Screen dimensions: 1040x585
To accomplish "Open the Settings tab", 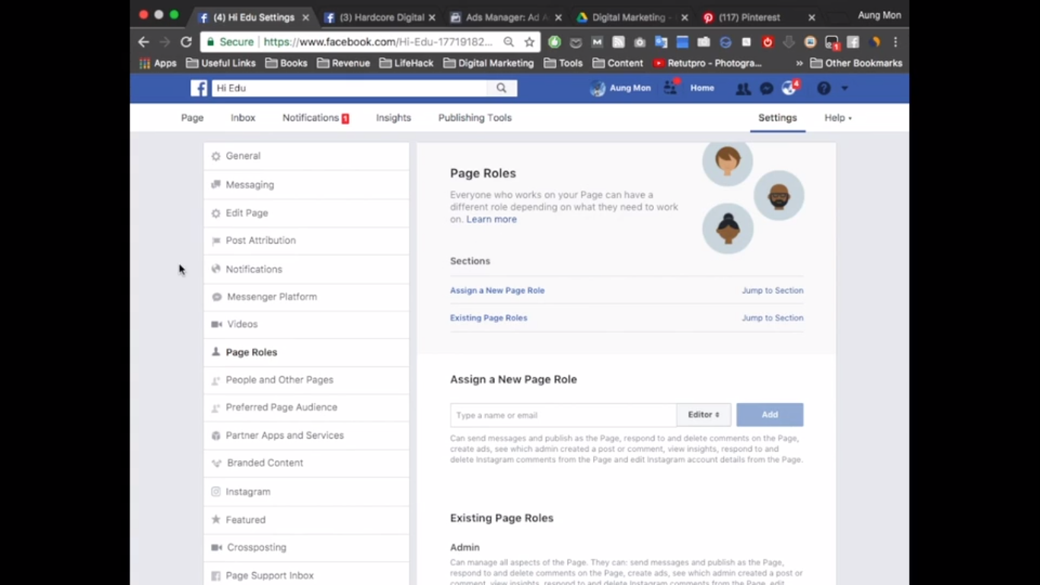I will 777,118.
